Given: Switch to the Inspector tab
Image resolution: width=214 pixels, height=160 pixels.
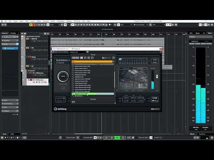Looking at the screenshot, I should [x=5, y=33].
